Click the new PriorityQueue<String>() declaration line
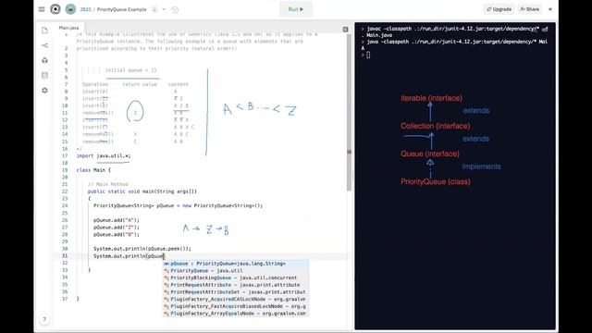The width and height of the screenshot is (592, 333). pyautogui.click(x=178, y=205)
